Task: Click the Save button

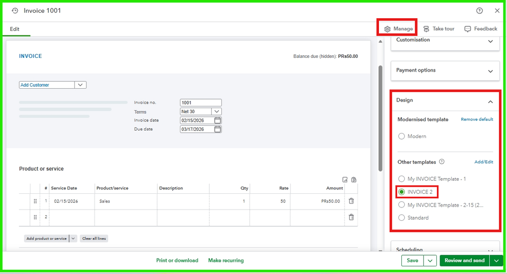Action: pyautogui.click(x=413, y=260)
